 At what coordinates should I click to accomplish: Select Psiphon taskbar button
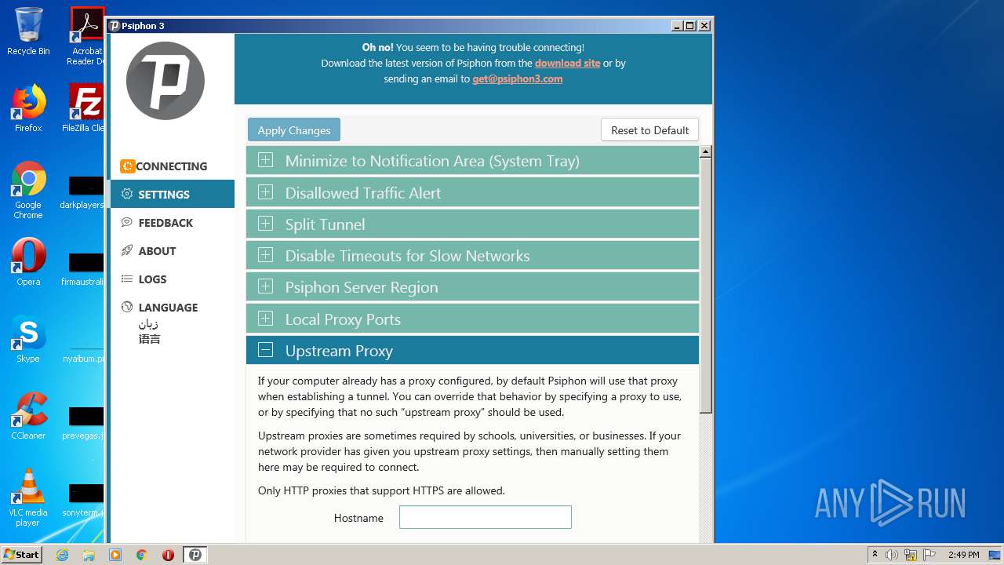click(x=195, y=555)
